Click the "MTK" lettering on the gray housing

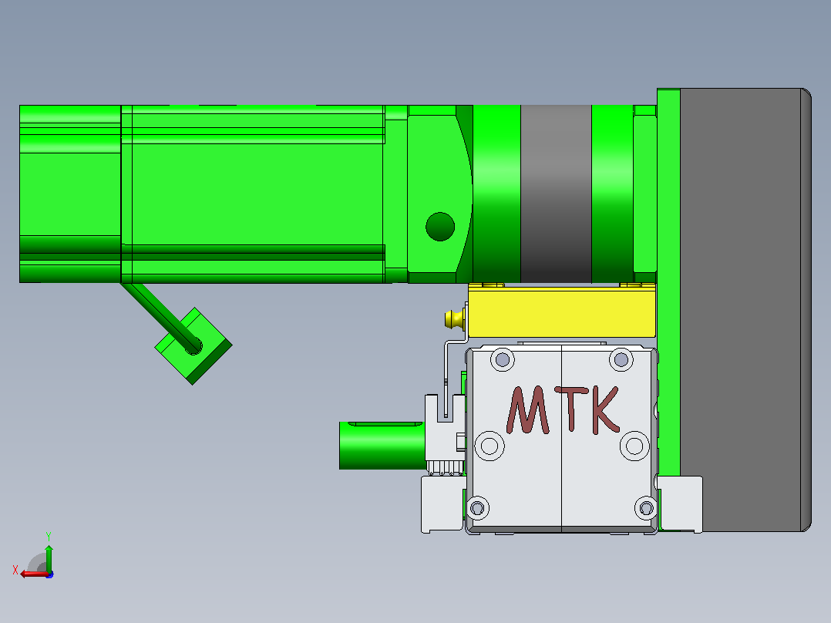(x=562, y=410)
